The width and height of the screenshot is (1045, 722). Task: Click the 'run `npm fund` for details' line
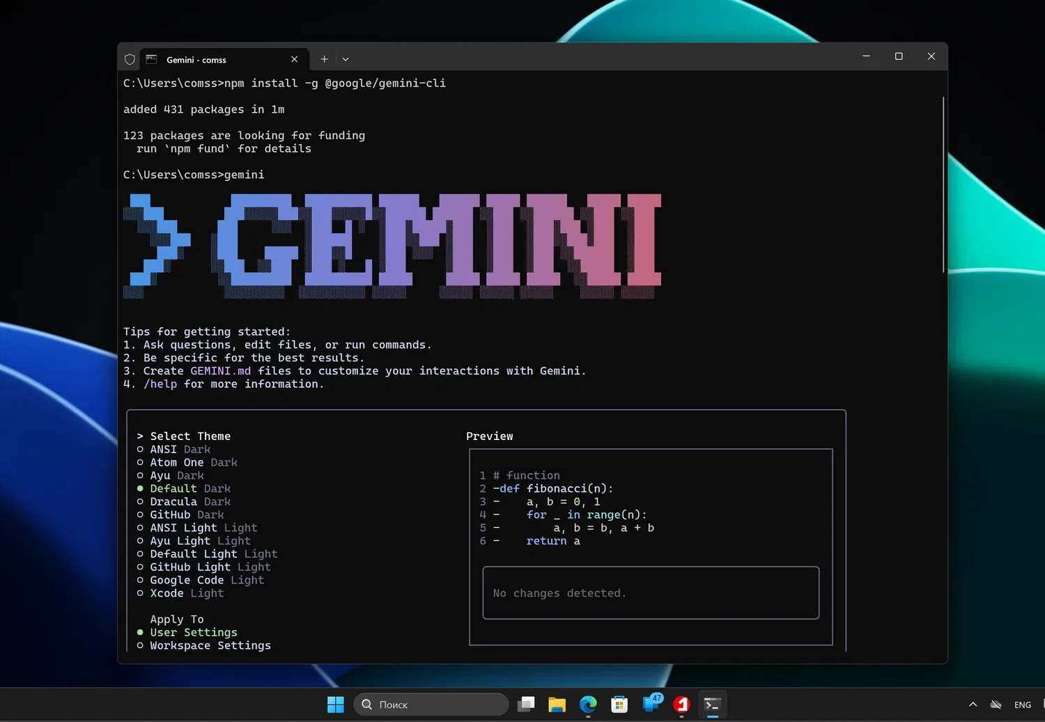[x=224, y=149]
